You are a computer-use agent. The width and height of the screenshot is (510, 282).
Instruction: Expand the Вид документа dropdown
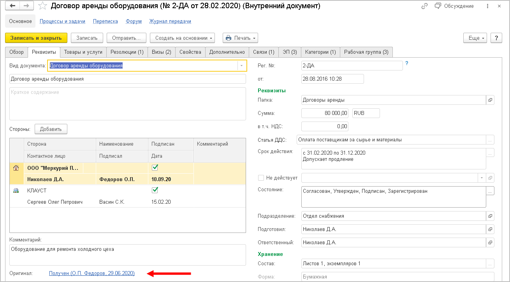click(x=242, y=66)
